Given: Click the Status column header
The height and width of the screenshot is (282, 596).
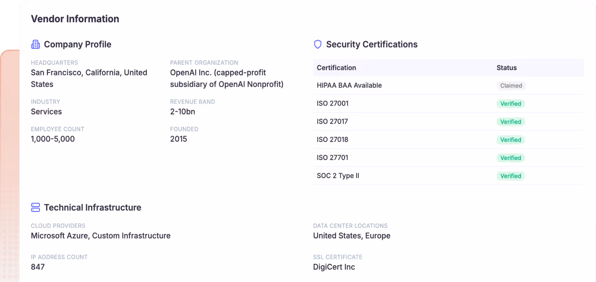Looking at the screenshot, I should pos(507,68).
